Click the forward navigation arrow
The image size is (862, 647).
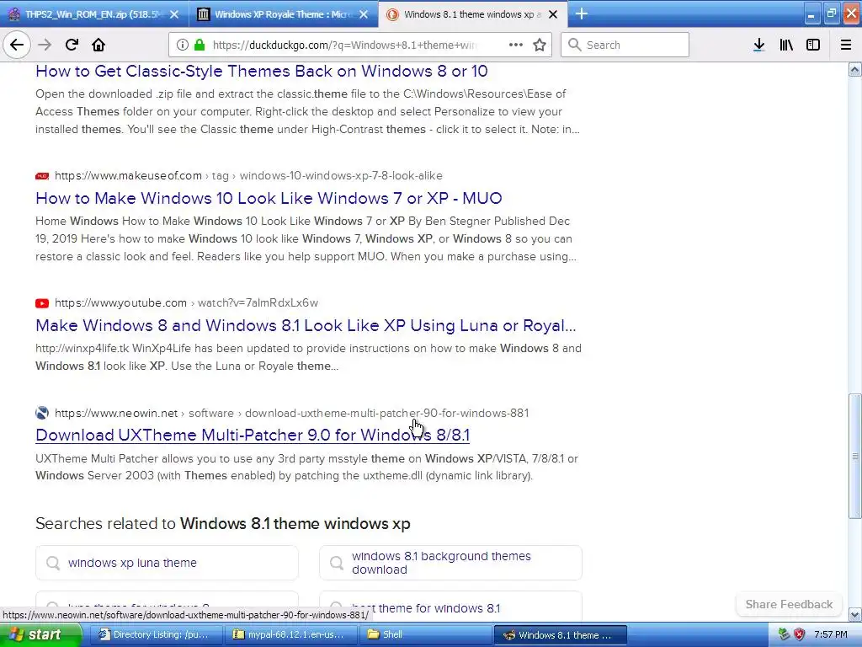45,45
